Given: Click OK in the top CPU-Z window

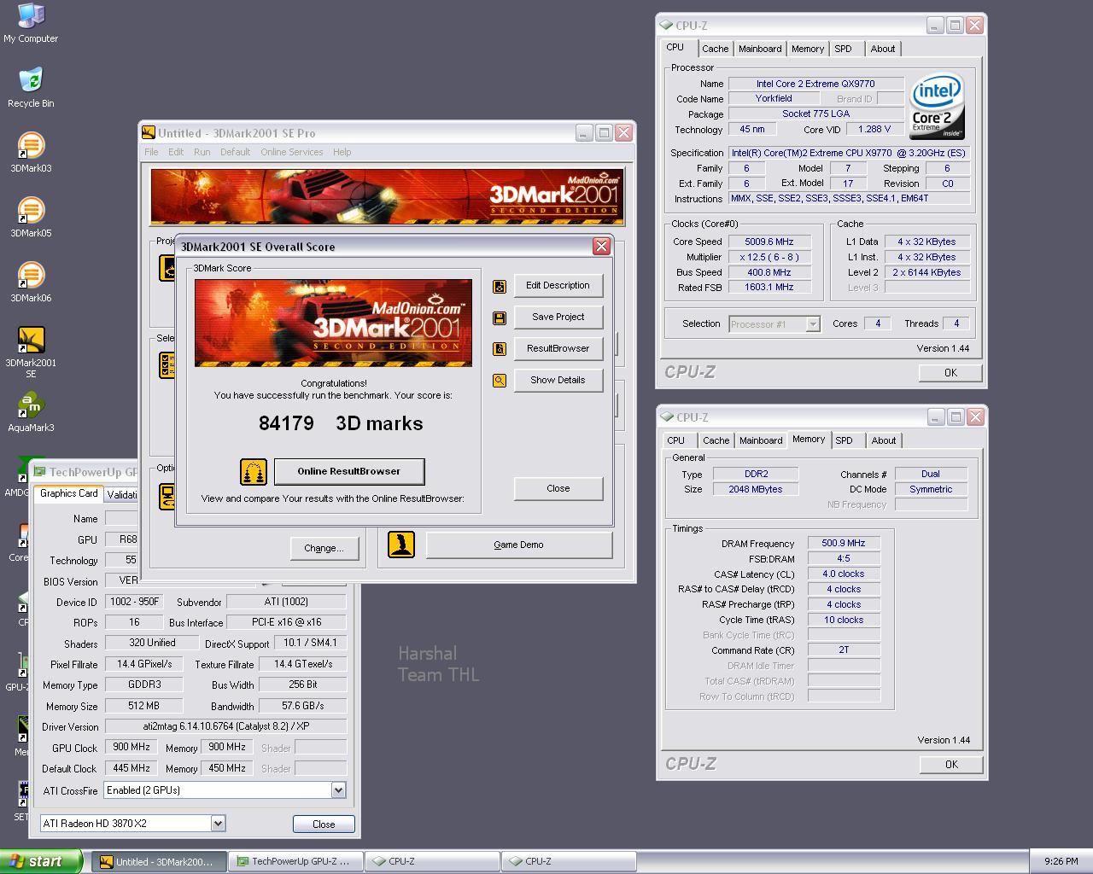Looking at the screenshot, I should pos(950,373).
